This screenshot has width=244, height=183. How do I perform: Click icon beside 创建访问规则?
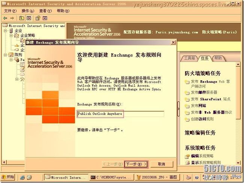187,120
